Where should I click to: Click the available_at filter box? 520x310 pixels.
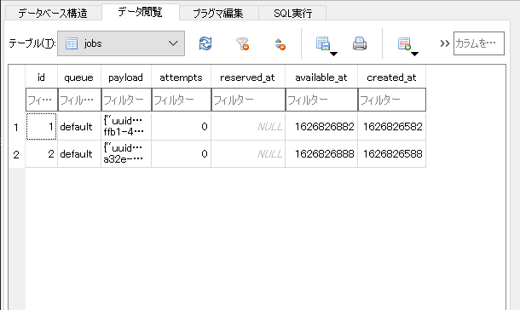tap(321, 100)
